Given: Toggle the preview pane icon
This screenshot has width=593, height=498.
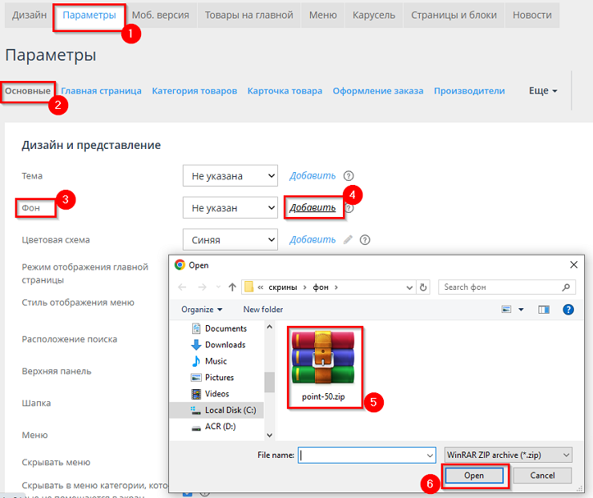Looking at the screenshot, I should (x=544, y=309).
